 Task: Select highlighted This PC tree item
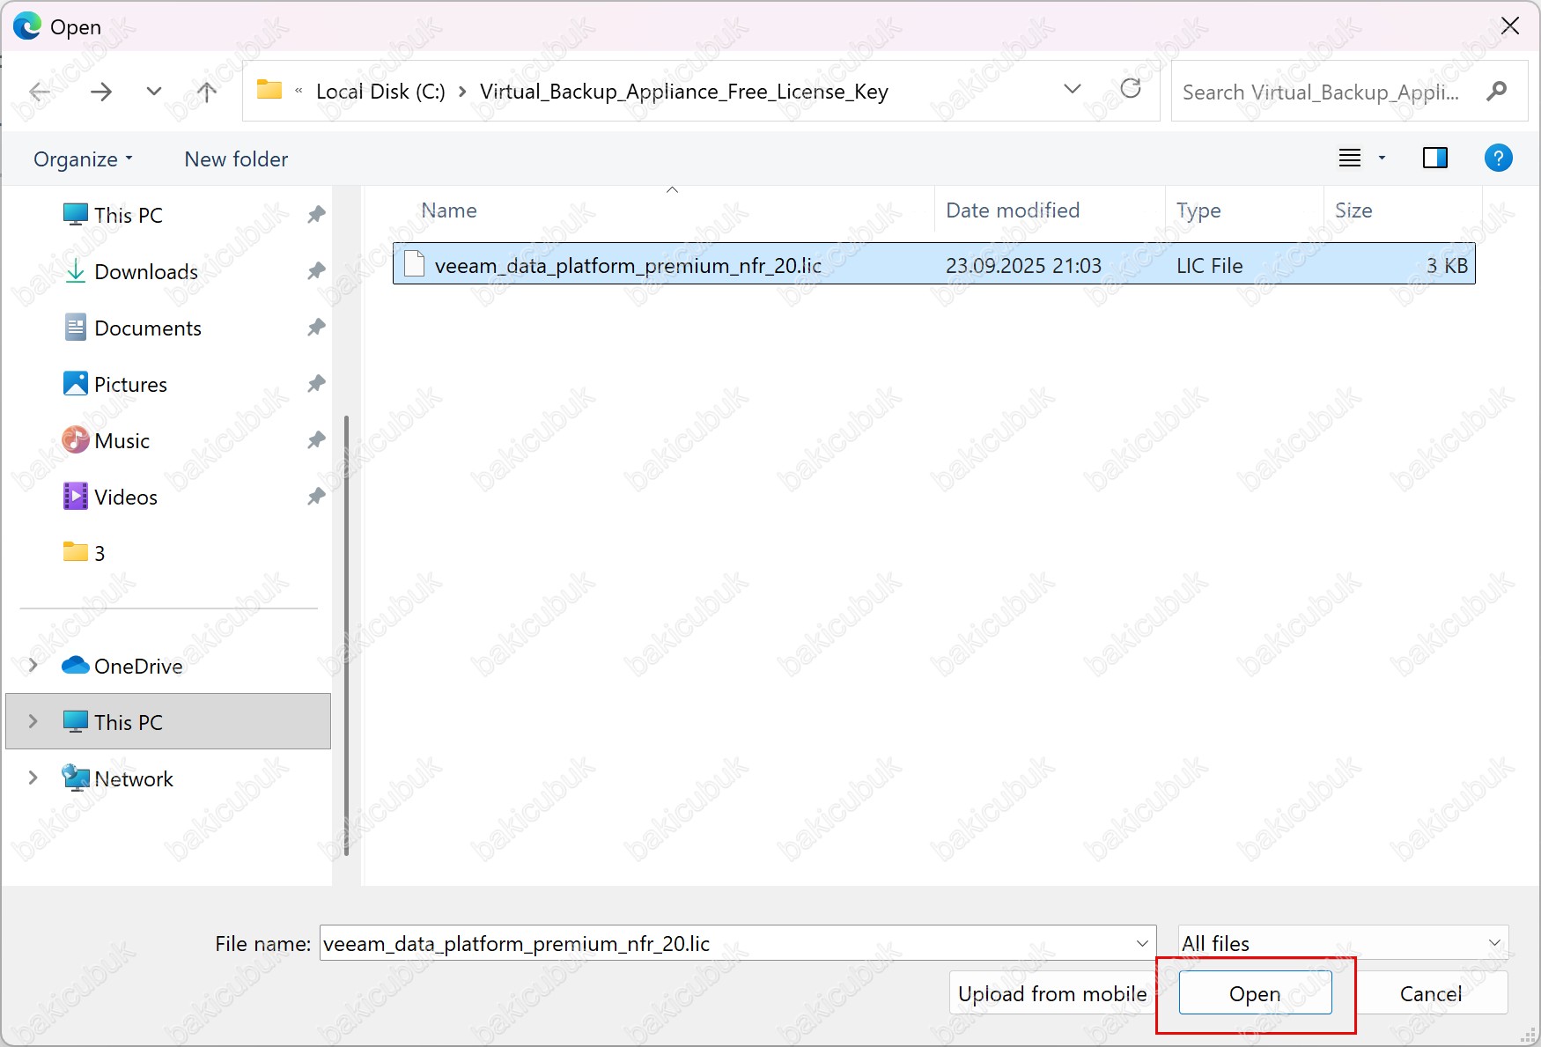168,721
